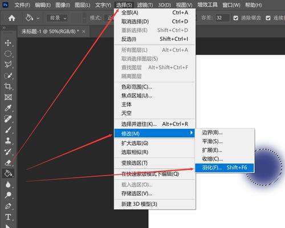This screenshot has width=285, height=228.
Task: Choose 全部(A) from the Select menu
Action: click(x=155, y=13)
